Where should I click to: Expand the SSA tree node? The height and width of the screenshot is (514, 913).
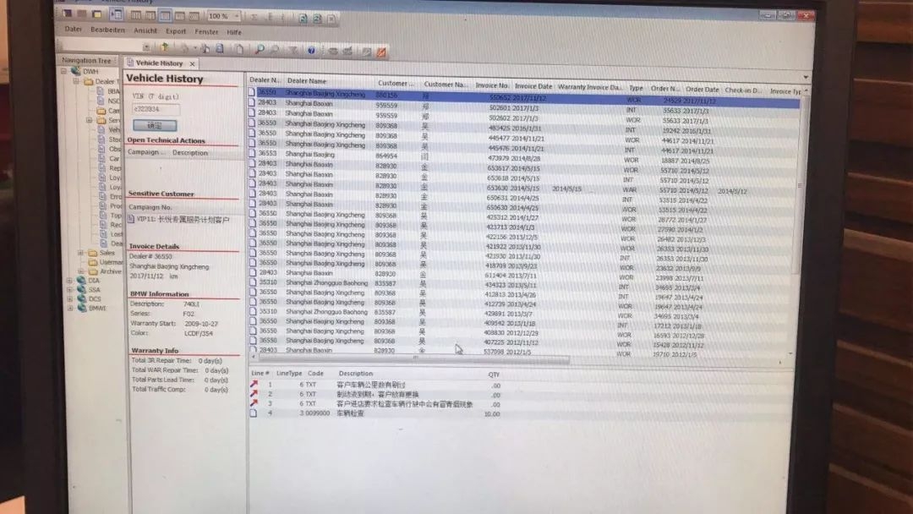coord(69,289)
